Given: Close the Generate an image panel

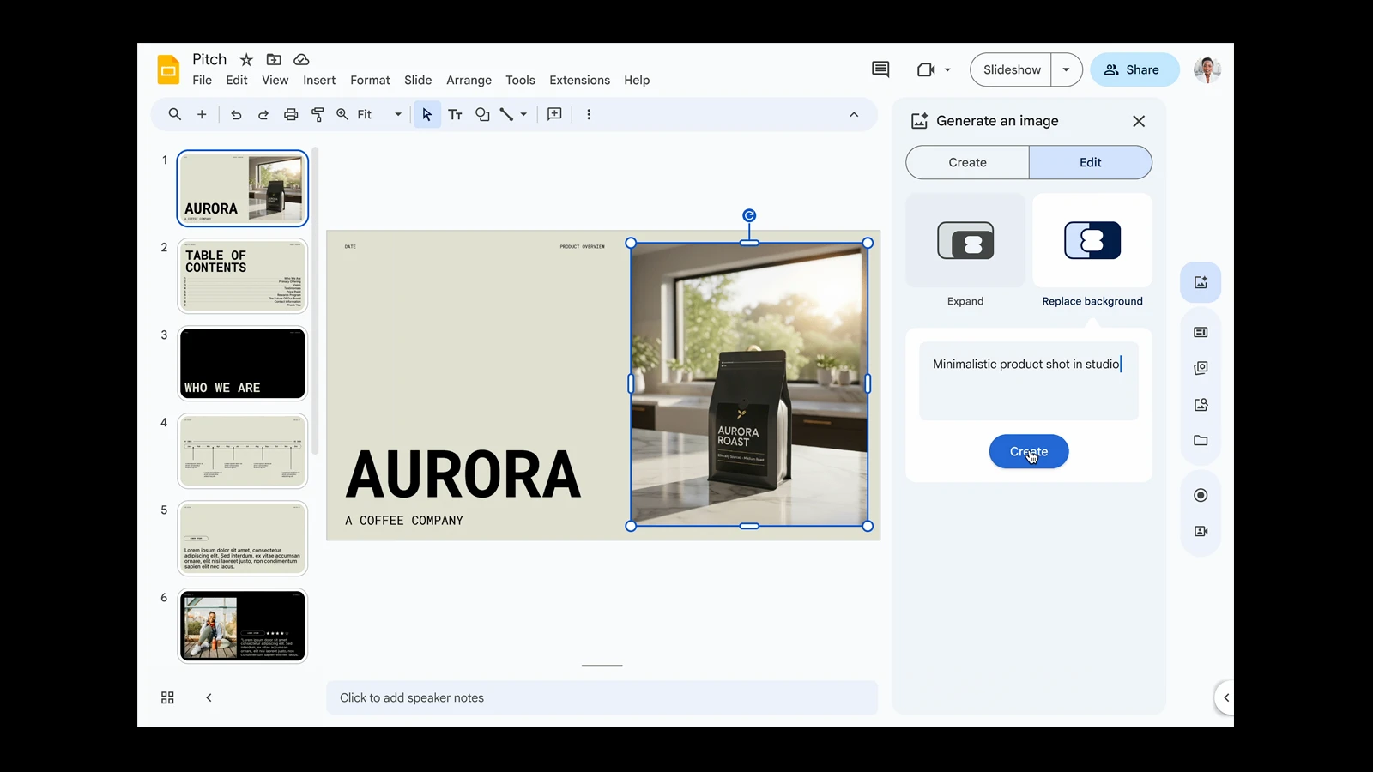Looking at the screenshot, I should [1139, 121].
